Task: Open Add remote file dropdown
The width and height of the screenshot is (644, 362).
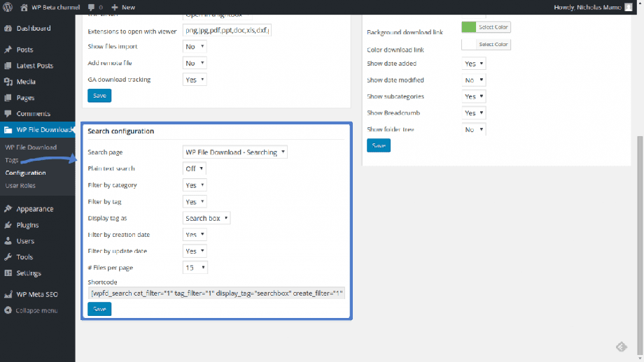Action: (x=195, y=63)
